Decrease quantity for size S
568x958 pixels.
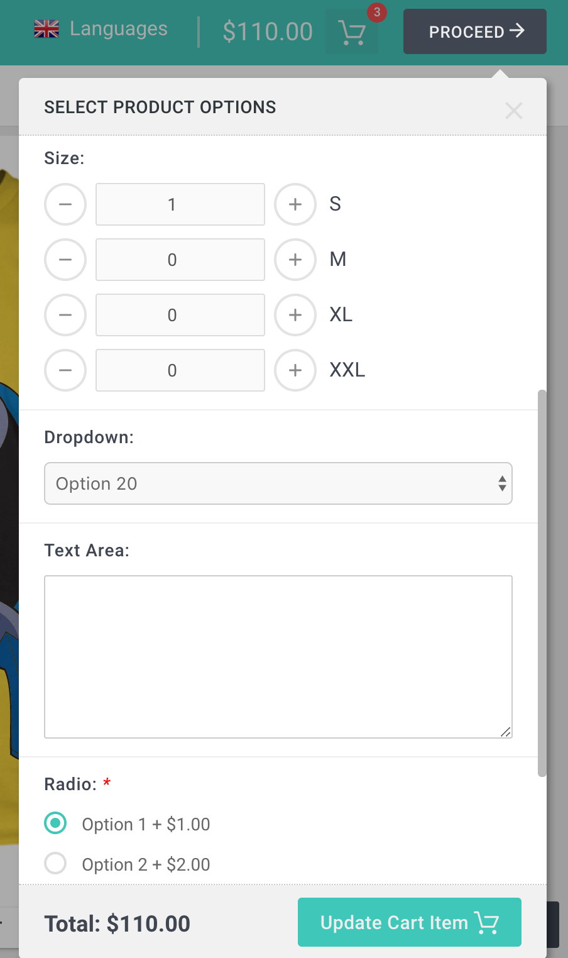click(65, 204)
